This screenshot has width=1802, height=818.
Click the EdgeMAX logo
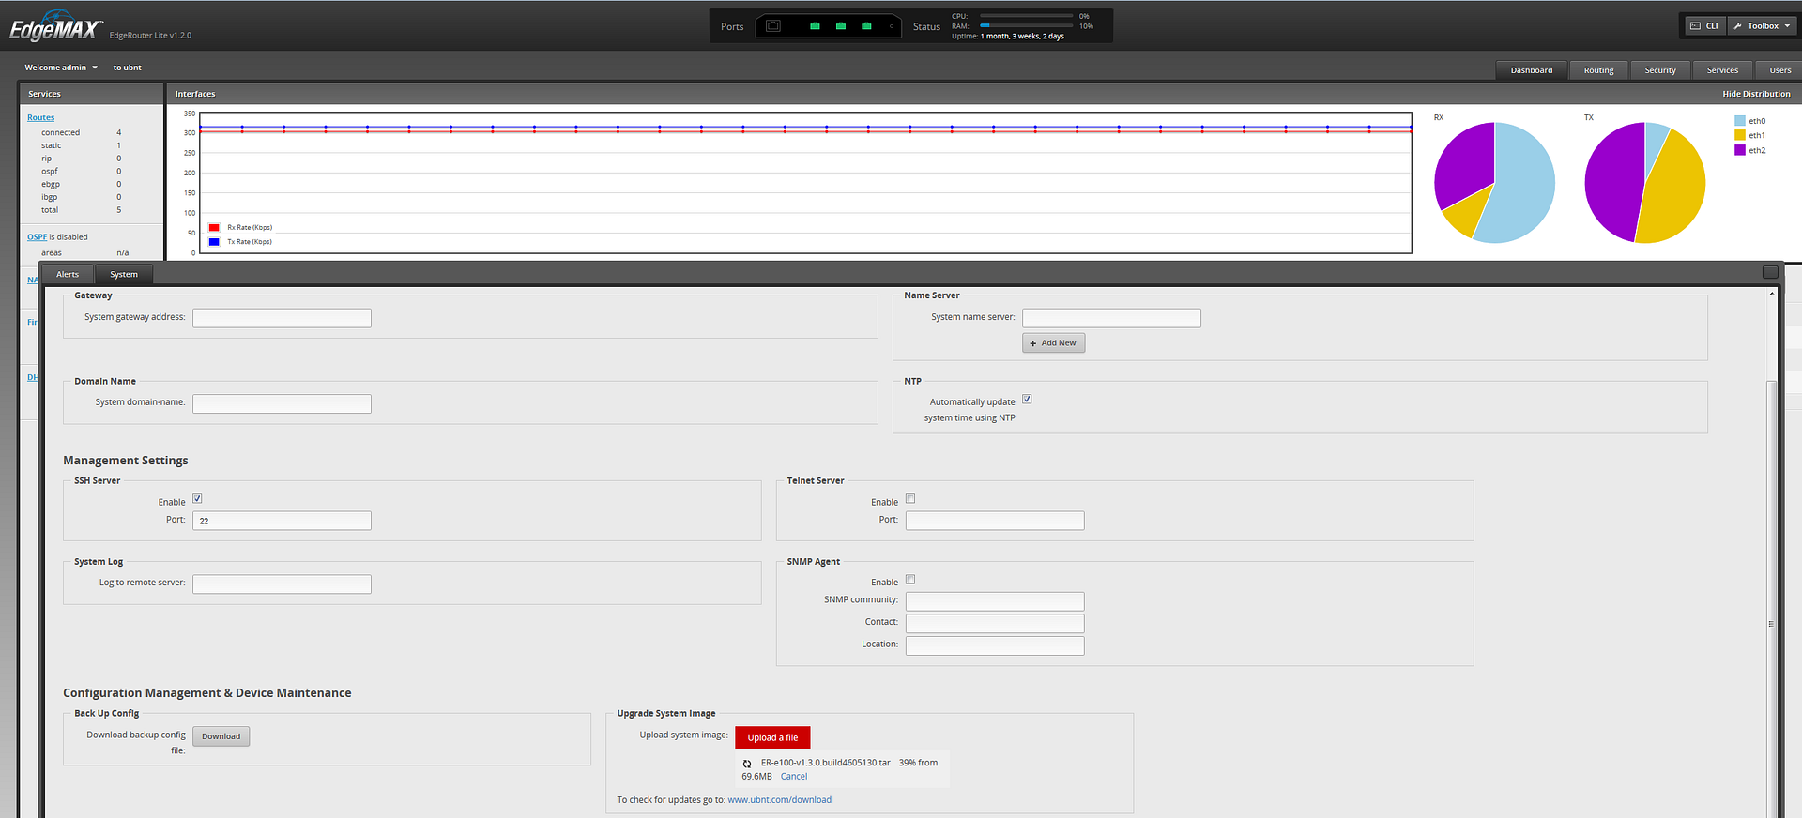(x=54, y=29)
